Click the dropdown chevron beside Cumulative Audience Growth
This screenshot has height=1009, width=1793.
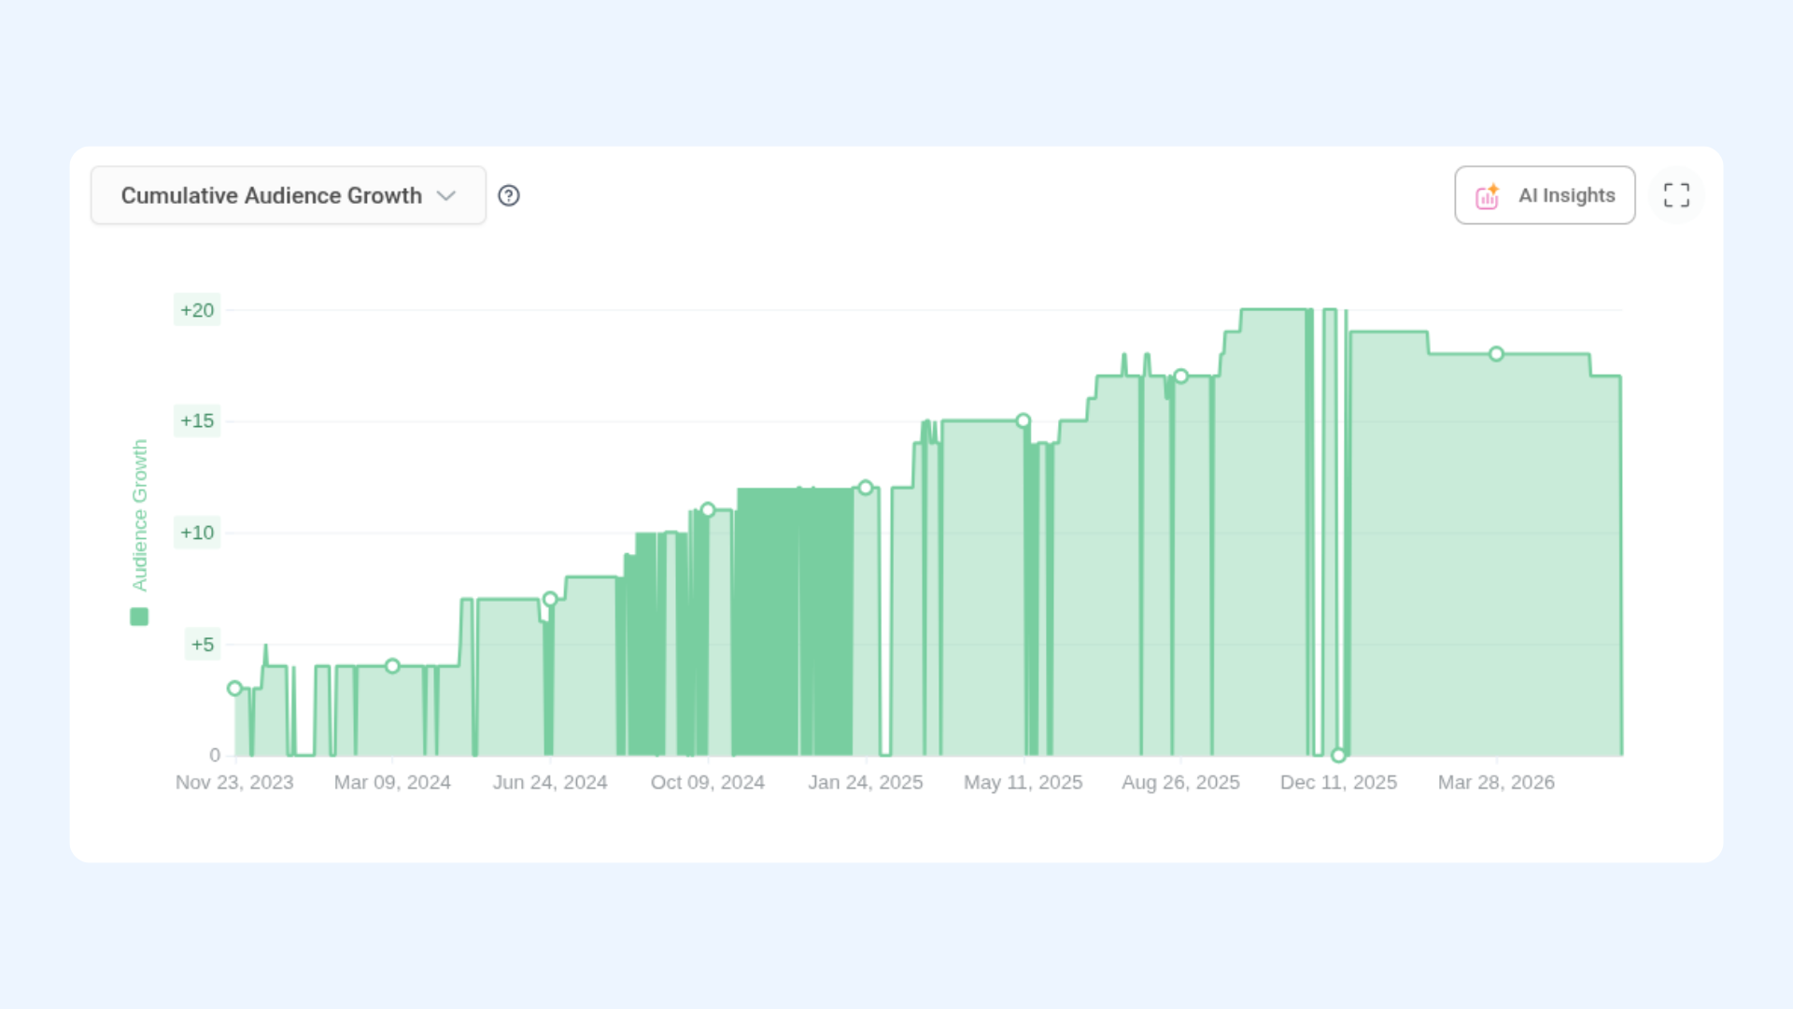446,196
